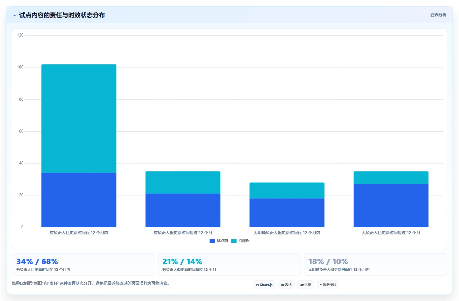Click the y-axis value 100
Viewport: 459px width, 301px height.
[x=20, y=67]
